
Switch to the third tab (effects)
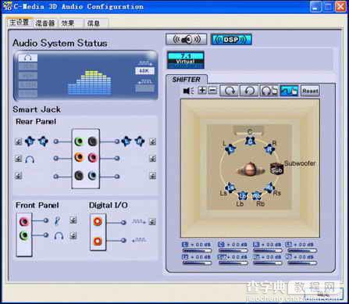pyautogui.click(x=68, y=23)
